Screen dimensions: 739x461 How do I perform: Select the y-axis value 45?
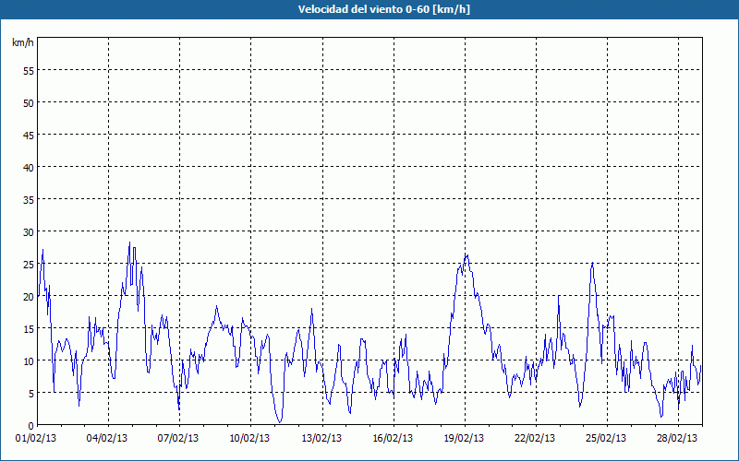pos(29,136)
